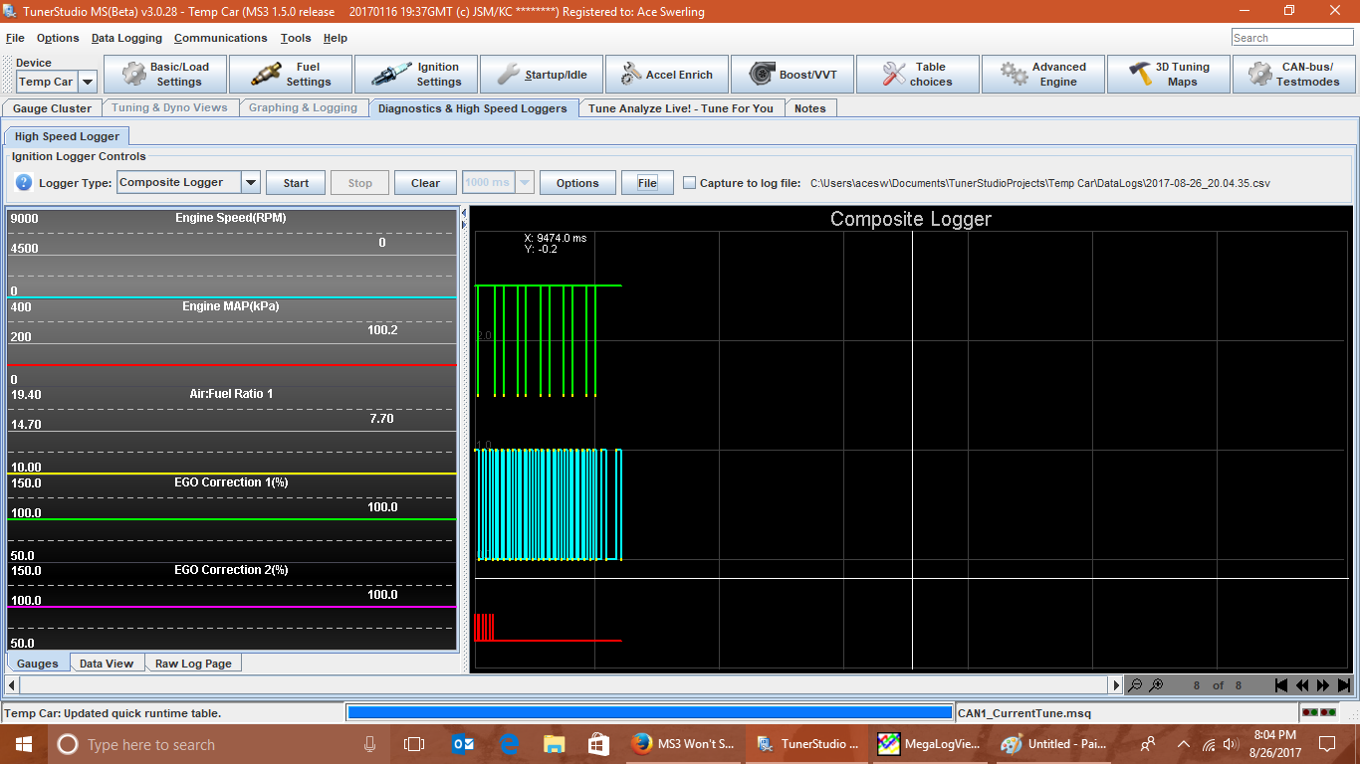Collapse the gauges panel using divider arrow
The height and width of the screenshot is (764, 1360).
463,213
